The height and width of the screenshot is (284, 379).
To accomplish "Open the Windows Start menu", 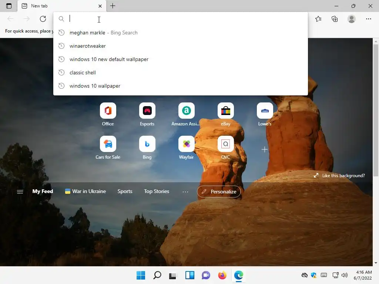I will click(141, 275).
